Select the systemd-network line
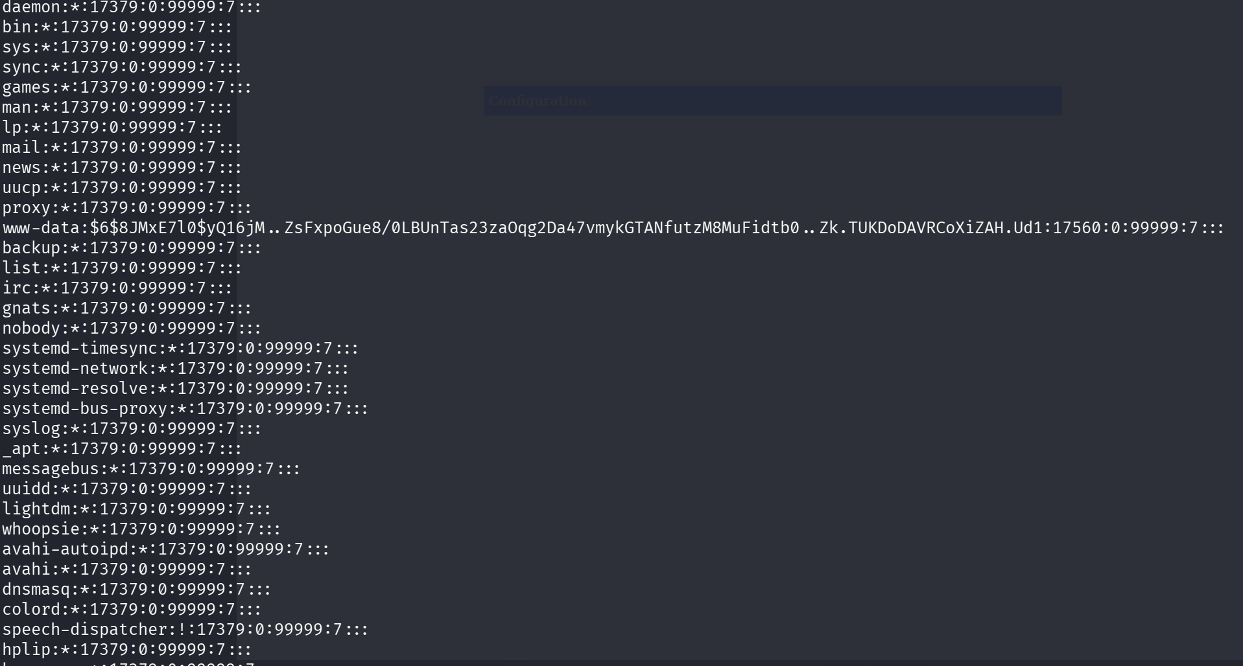The image size is (1243, 666). [x=176, y=369]
